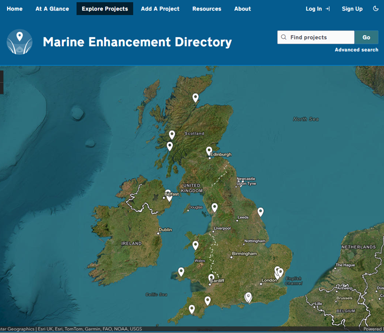This screenshot has height=333, width=384.
Task: Open the Home menu item
Action: point(15,9)
